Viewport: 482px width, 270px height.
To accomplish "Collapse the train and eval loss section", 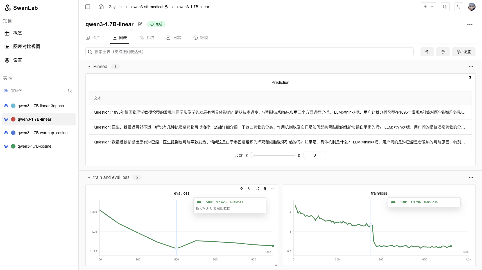I will pos(89,177).
